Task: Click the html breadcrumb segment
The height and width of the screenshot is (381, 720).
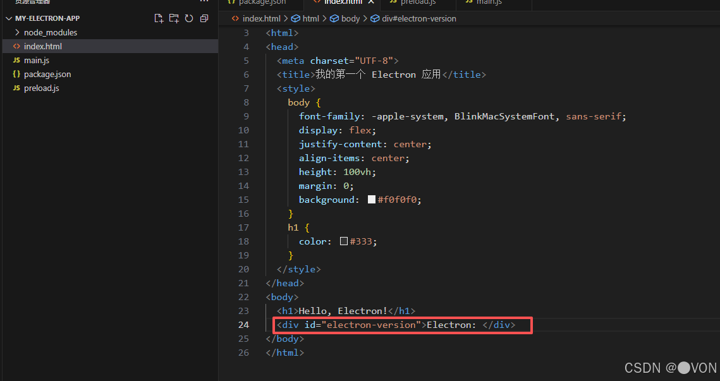Action: (311, 19)
